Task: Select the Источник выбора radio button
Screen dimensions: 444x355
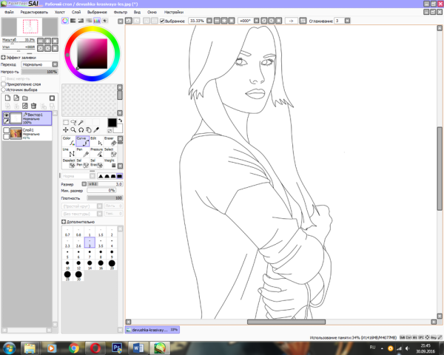Action: [4, 89]
